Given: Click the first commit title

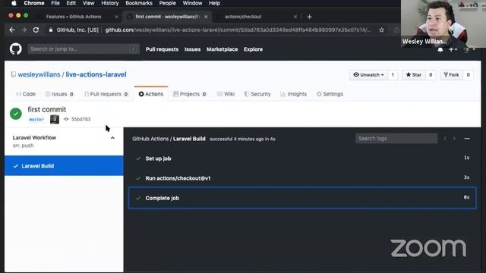Looking at the screenshot, I should [47, 109].
